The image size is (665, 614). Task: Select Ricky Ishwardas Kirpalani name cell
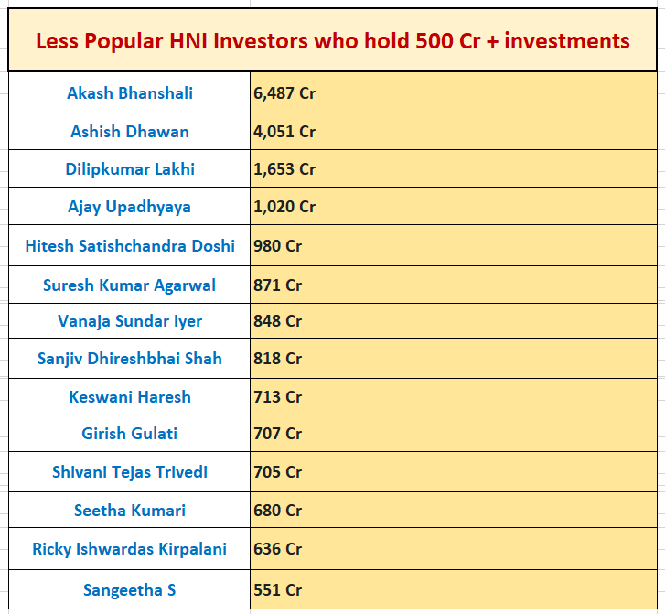[x=129, y=549]
